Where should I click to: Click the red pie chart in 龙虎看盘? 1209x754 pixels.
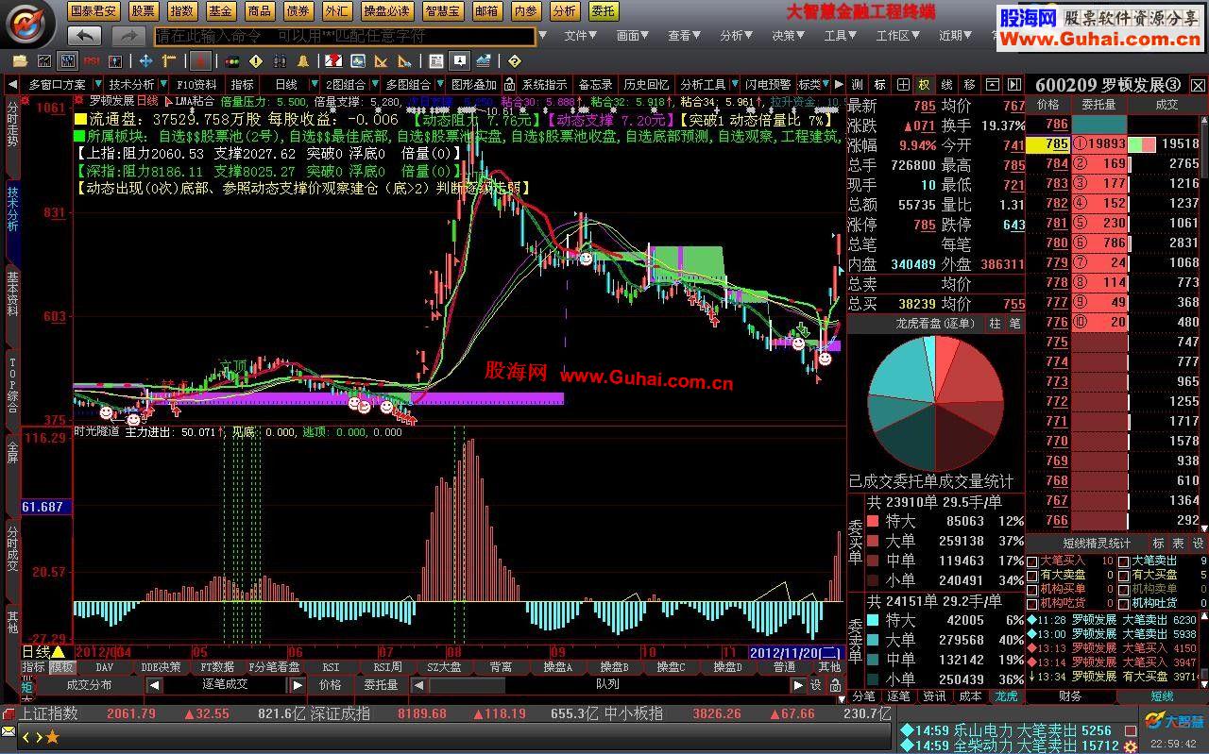tap(935, 403)
